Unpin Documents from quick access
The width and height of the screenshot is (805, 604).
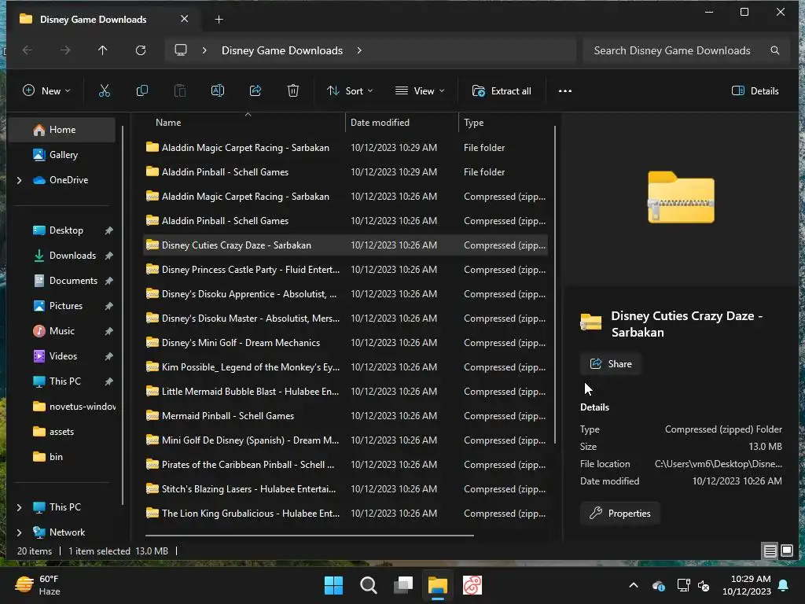[108, 281]
